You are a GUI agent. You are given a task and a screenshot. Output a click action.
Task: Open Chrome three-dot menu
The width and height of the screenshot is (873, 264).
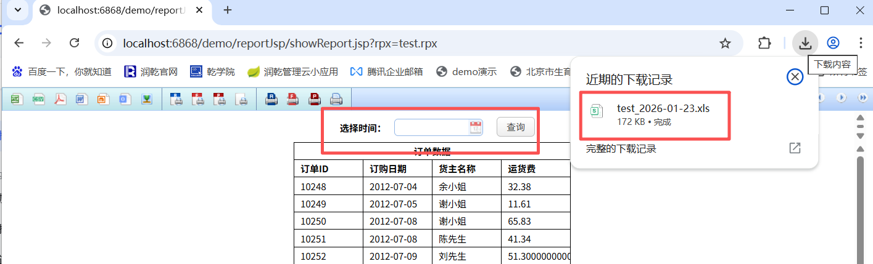861,43
